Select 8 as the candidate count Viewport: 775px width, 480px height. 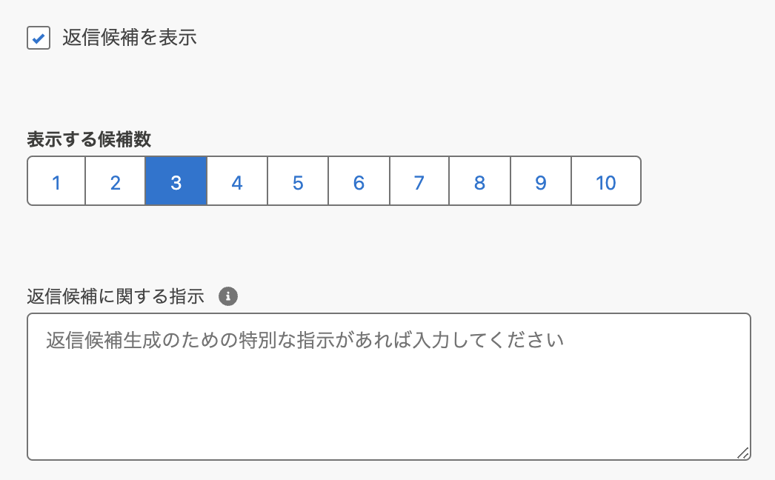[480, 181]
